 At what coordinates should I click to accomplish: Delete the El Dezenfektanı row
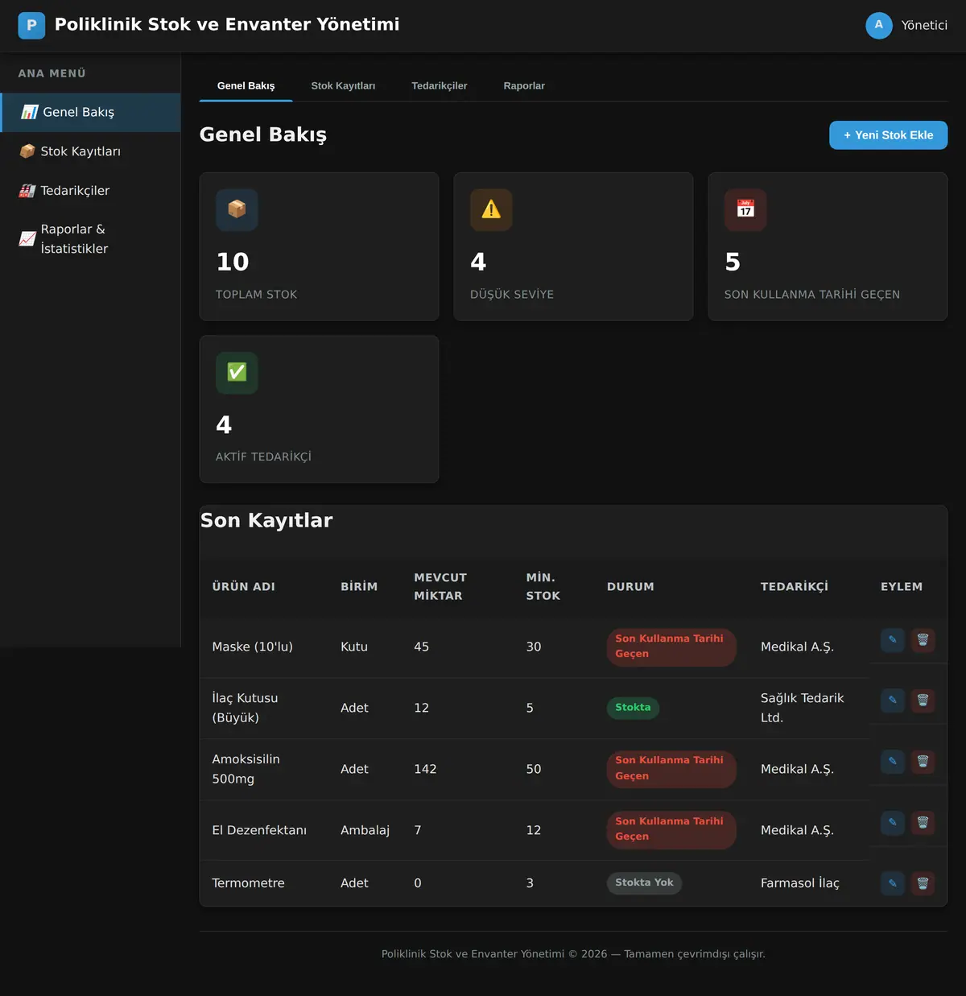pyautogui.click(x=923, y=823)
